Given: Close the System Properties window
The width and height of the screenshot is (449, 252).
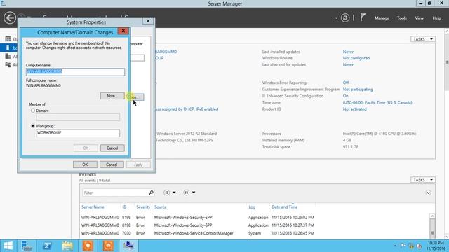Looking at the screenshot, I should click(x=148, y=21).
